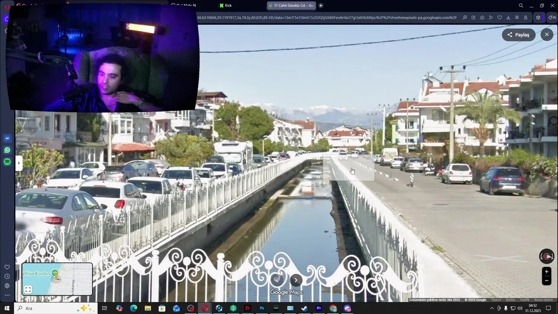Click the Paylaş share button

pyautogui.click(x=518, y=35)
